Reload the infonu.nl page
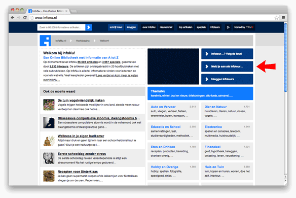296x198 pixels. [x=25, y=18]
